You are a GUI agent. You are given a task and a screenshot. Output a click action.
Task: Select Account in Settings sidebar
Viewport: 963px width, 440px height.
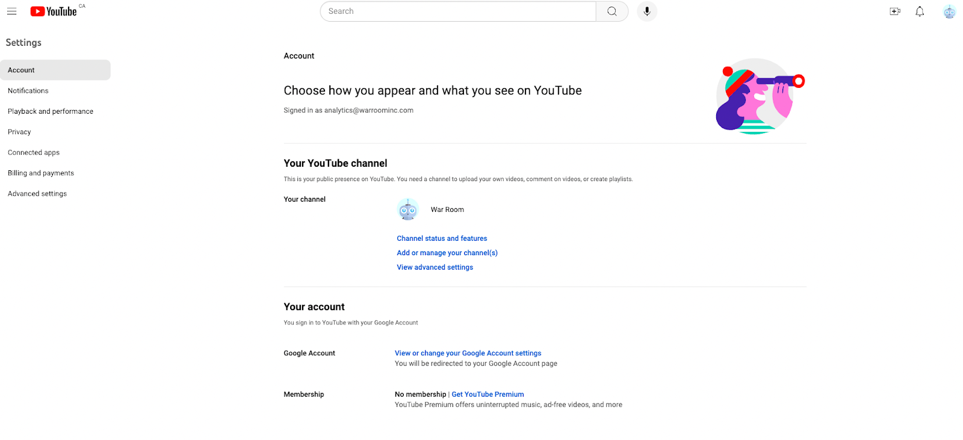22,70
